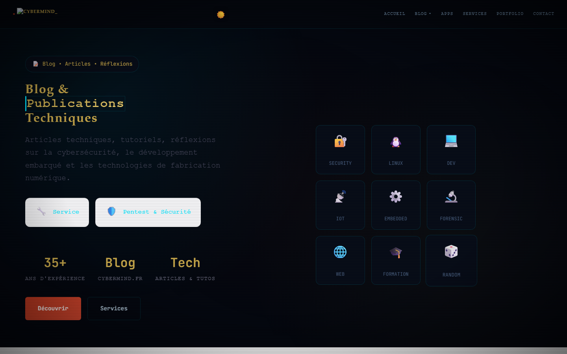
Task: Select the Formation graduation cap icon
Action: 396,252
